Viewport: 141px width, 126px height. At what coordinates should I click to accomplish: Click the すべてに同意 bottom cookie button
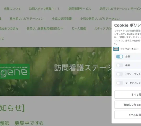pyautogui.click(x=128, y=115)
